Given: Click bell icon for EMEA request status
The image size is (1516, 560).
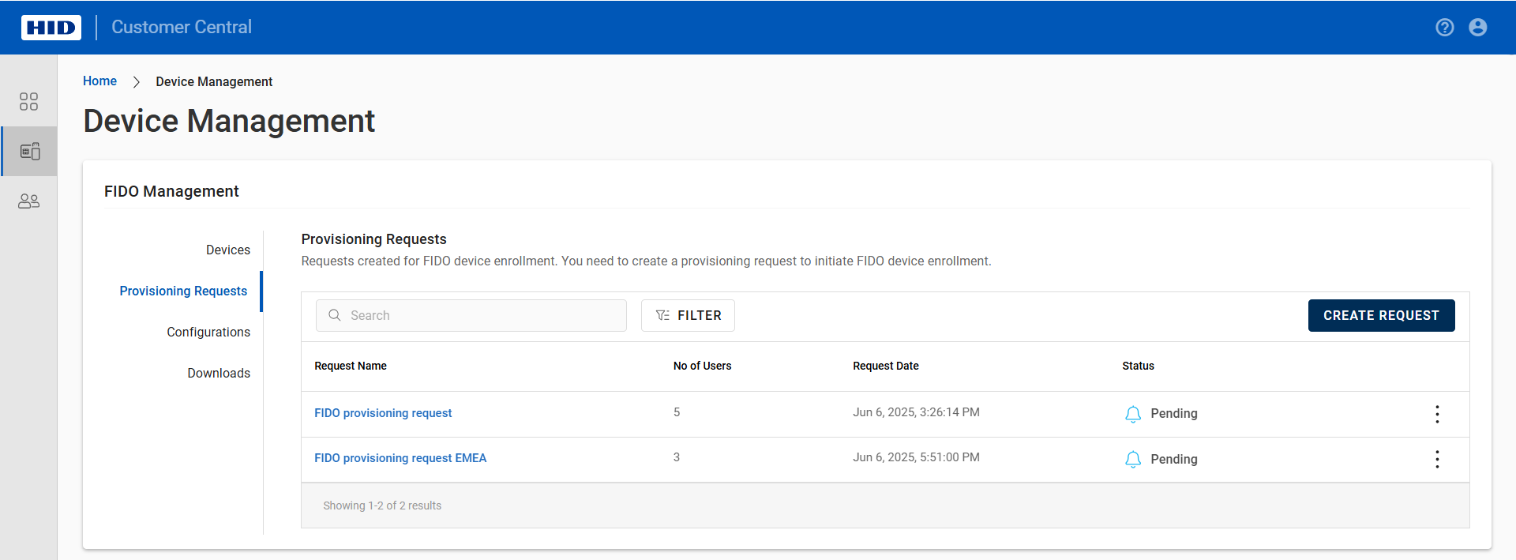Looking at the screenshot, I should [x=1132, y=460].
